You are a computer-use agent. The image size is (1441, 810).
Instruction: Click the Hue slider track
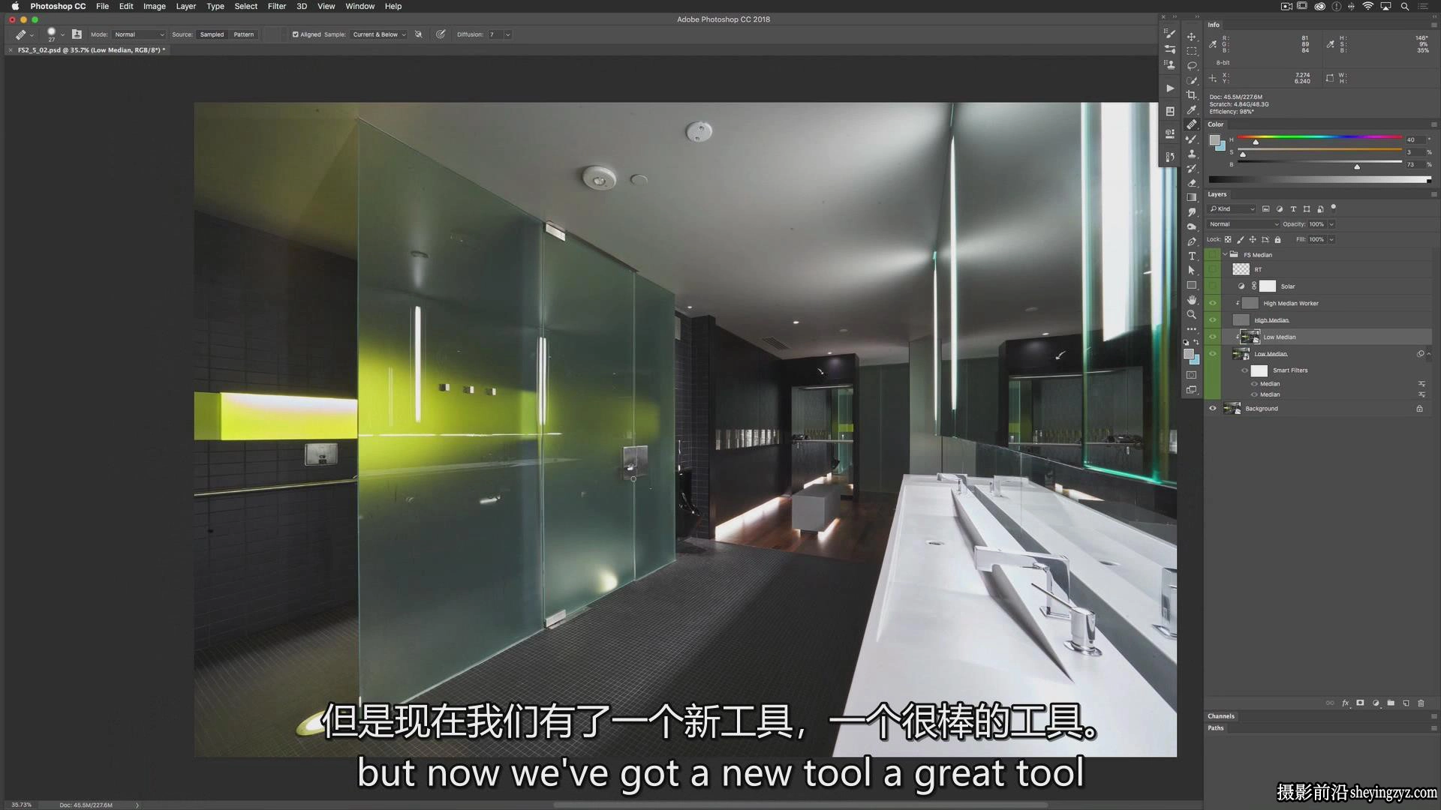[1319, 138]
